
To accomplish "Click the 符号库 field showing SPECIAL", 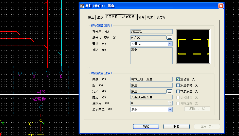I will click(152, 32).
